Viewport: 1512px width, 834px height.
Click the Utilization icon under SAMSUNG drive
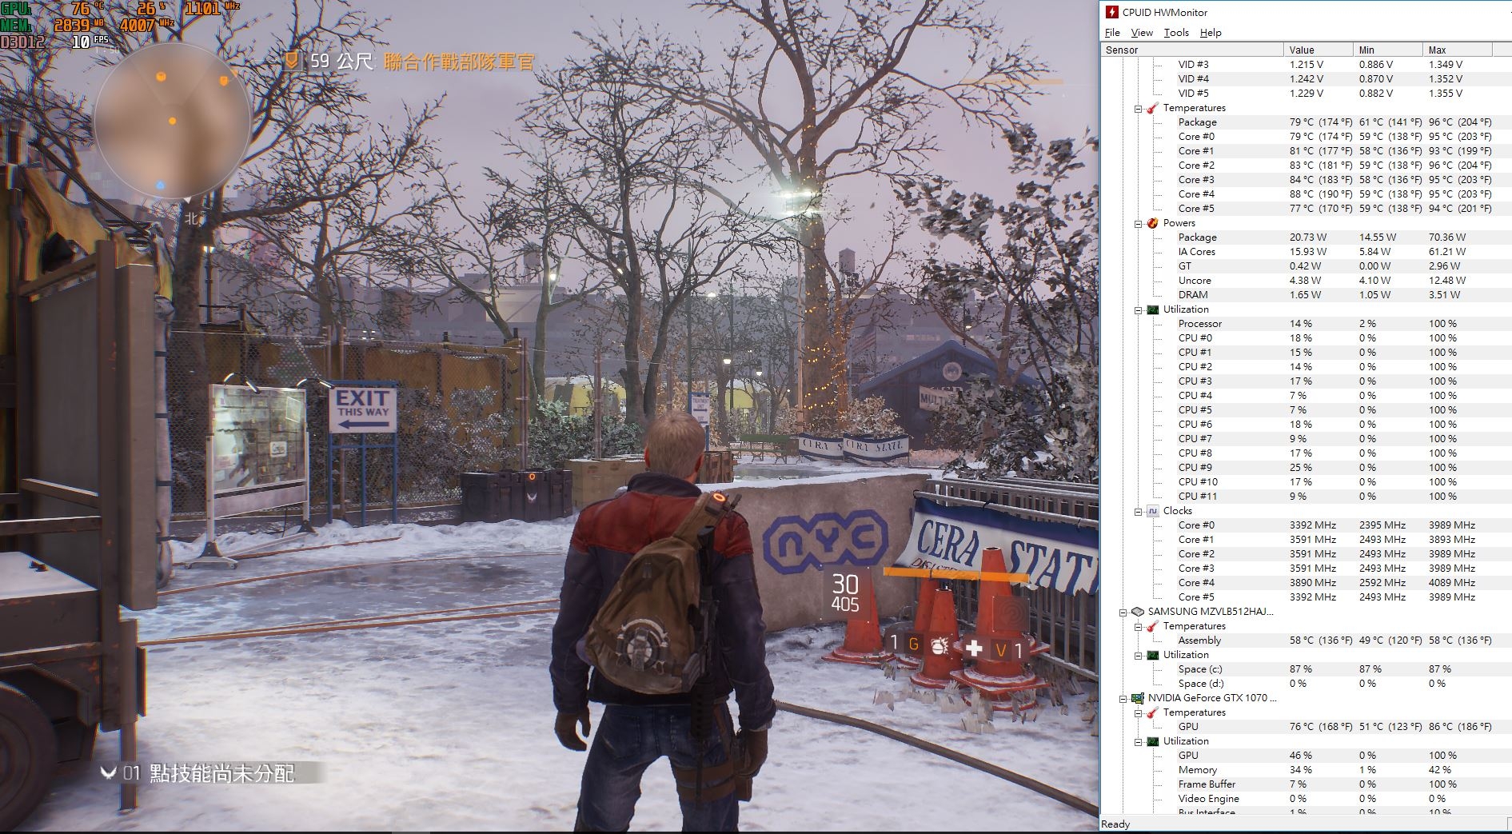click(x=1152, y=655)
